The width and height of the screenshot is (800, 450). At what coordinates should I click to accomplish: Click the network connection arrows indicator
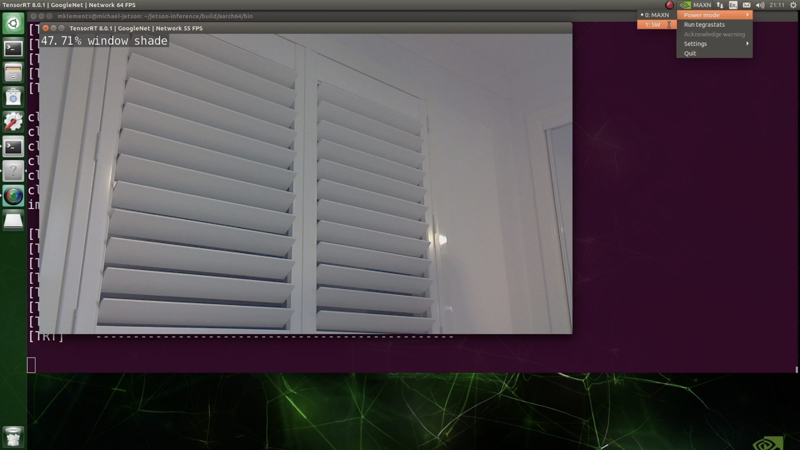point(720,5)
